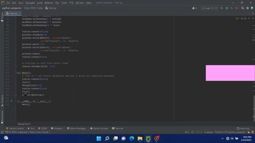Image resolution: width=255 pixels, height=143 pixels.
Task: Click the UTF-8 encoding indicator
Action: (x=199, y=132)
